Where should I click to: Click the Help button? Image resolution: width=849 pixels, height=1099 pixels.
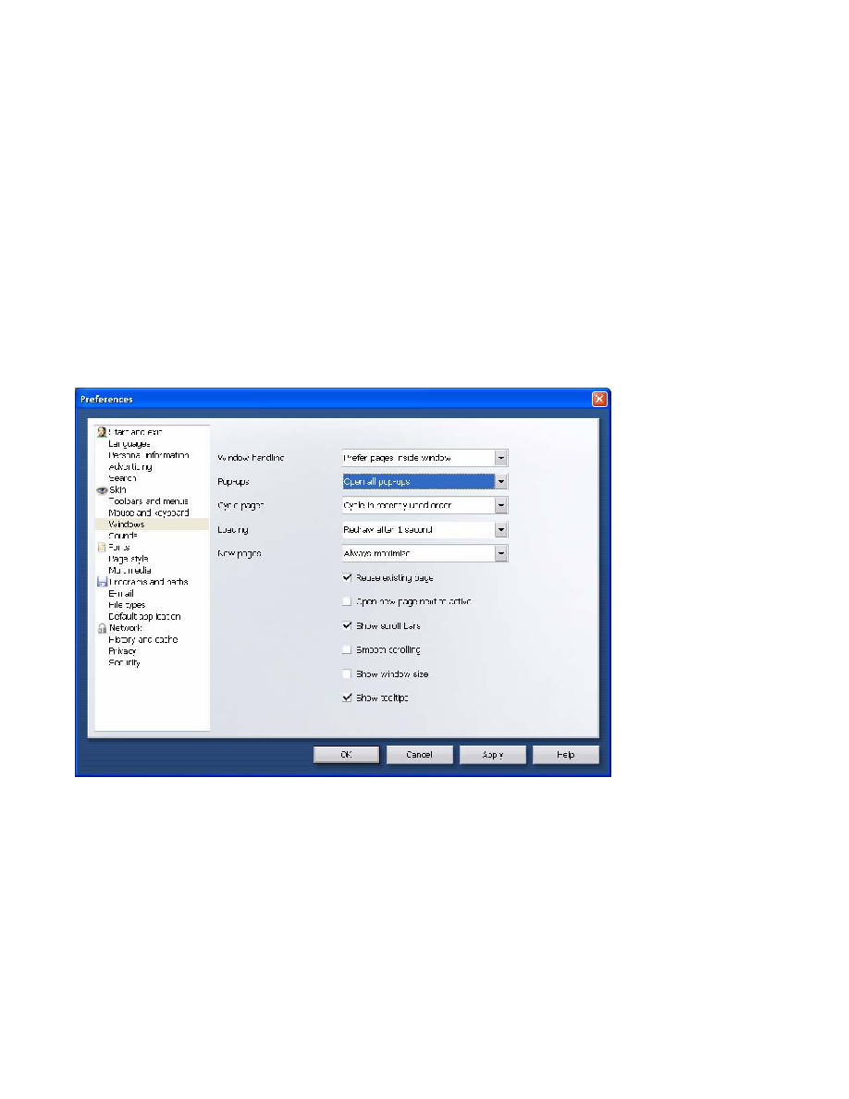[x=565, y=754]
